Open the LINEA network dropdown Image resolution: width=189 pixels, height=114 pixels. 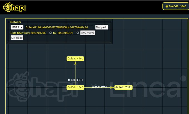click(x=17, y=27)
